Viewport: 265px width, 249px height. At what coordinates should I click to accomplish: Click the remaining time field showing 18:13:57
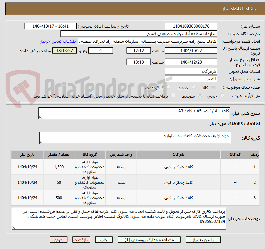click(x=64, y=50)
